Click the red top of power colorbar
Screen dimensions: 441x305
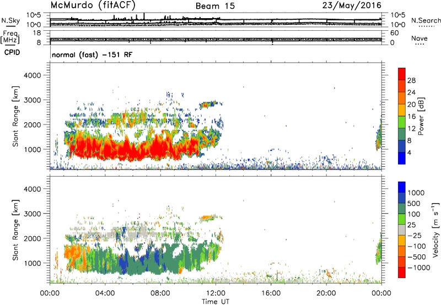pos(402,74)
